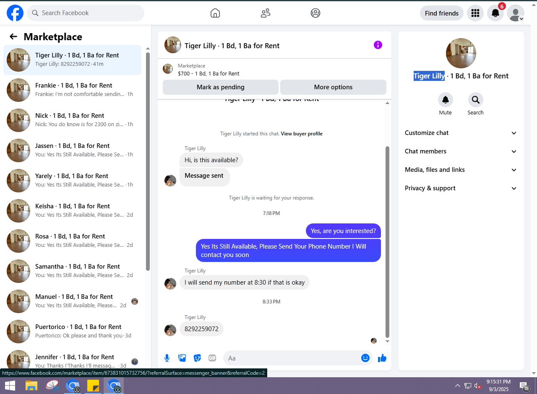Go back using the Marketplace arrow
Image resolution: width=537 pixels, height=394 pixels.
[x=13, y=36]
